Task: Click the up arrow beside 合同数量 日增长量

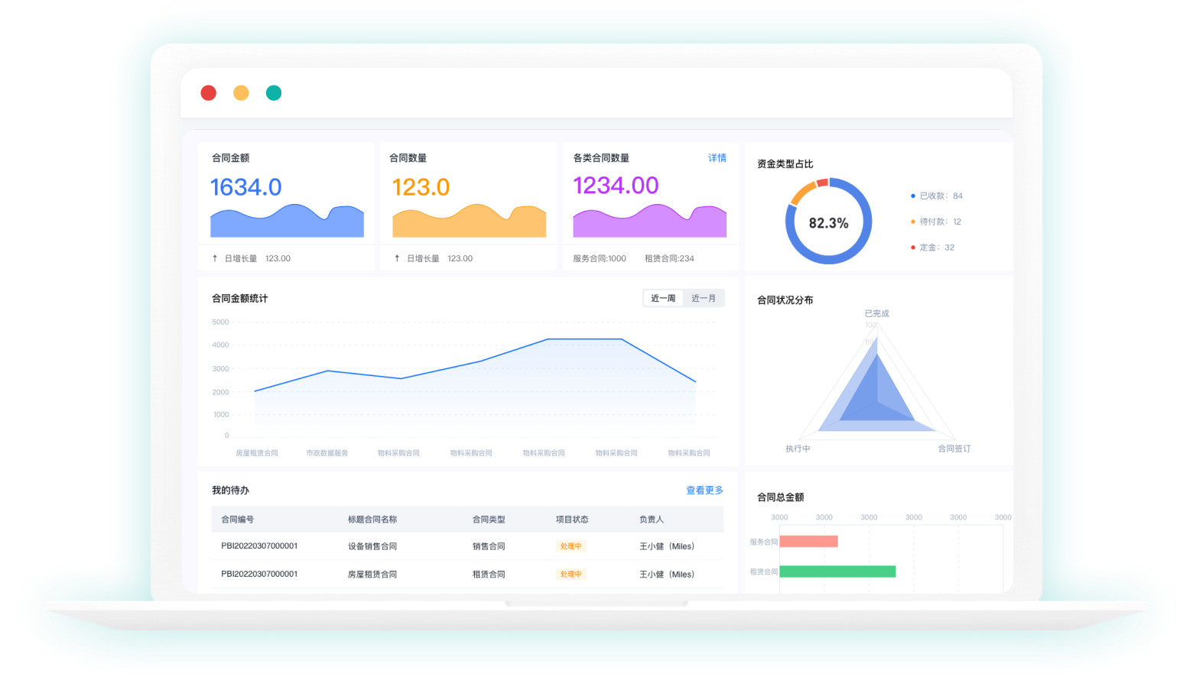Action: click(397, 258)
